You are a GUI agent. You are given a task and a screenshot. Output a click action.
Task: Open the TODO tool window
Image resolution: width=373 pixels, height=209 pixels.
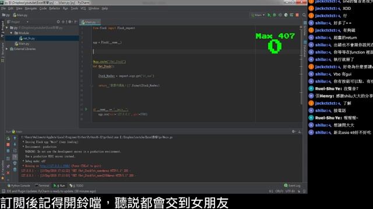[x=76, y=186]
